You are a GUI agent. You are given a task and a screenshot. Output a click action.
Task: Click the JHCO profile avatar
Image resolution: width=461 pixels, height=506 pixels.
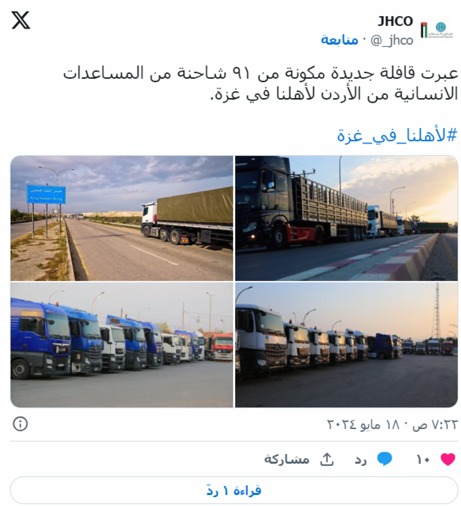click(x=437, y=29)
